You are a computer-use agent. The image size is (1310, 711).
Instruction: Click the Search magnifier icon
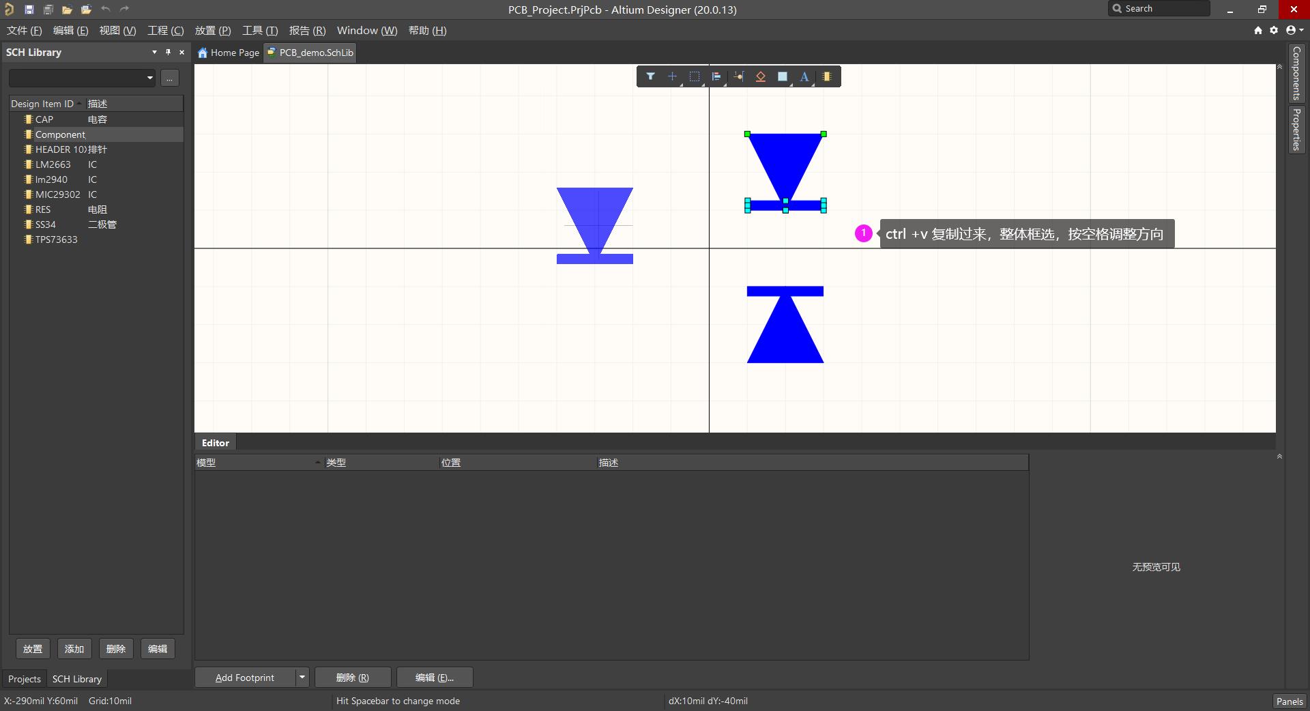coord(1117,8)
